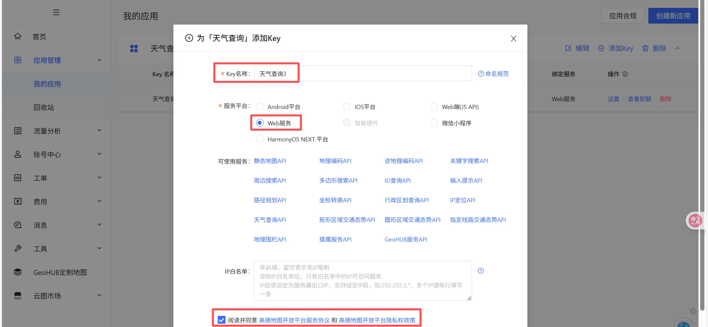Select 智能硬件 radio button
708x327 pixels.
[x=347, y=123]
